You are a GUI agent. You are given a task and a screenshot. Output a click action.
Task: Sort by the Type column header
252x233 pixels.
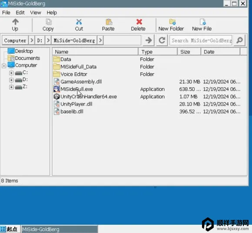click(x=158, y=52)
